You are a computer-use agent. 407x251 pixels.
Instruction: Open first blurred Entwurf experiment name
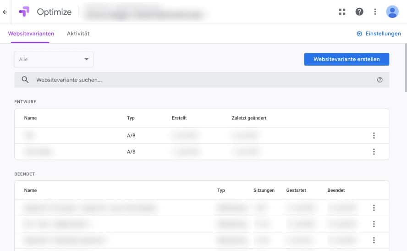29,135
